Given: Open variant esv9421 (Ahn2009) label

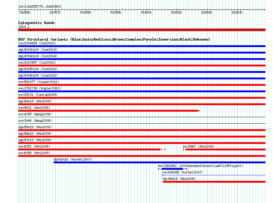Looking at the screenshot, I should [x=34, y=108].
